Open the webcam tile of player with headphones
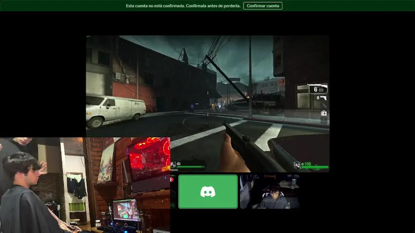 point(270,192)
